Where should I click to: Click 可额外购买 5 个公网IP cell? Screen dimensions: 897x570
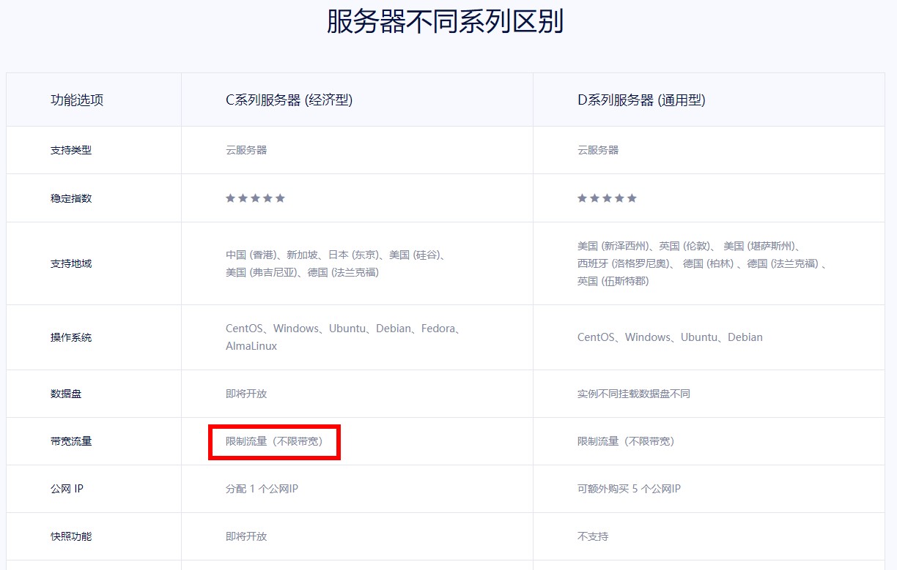(629, 489)
